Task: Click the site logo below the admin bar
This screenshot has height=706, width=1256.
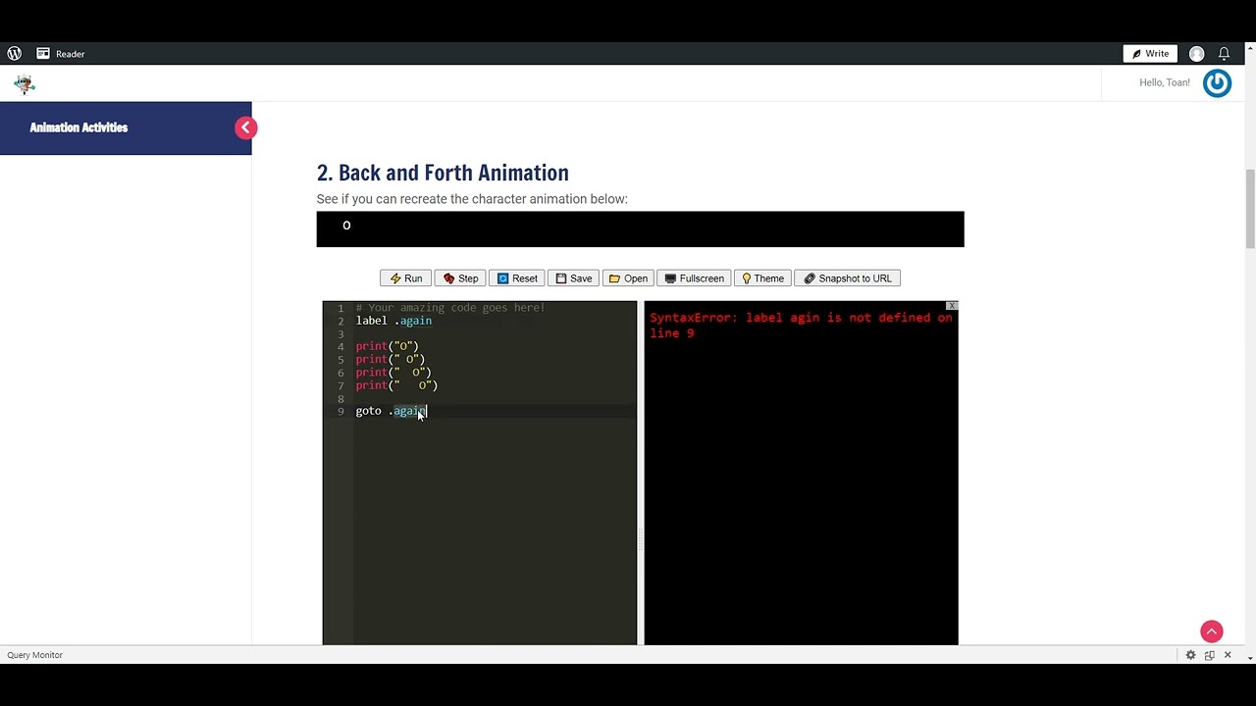Action: 25,84
